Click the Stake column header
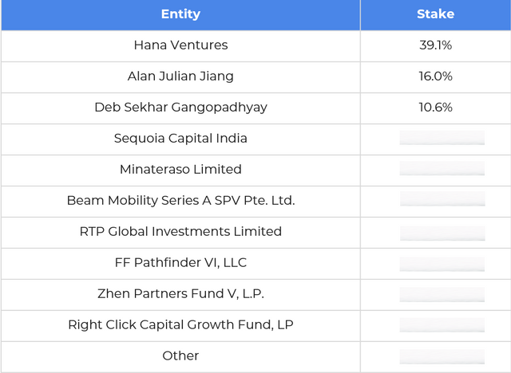 [x=435, y=14]
